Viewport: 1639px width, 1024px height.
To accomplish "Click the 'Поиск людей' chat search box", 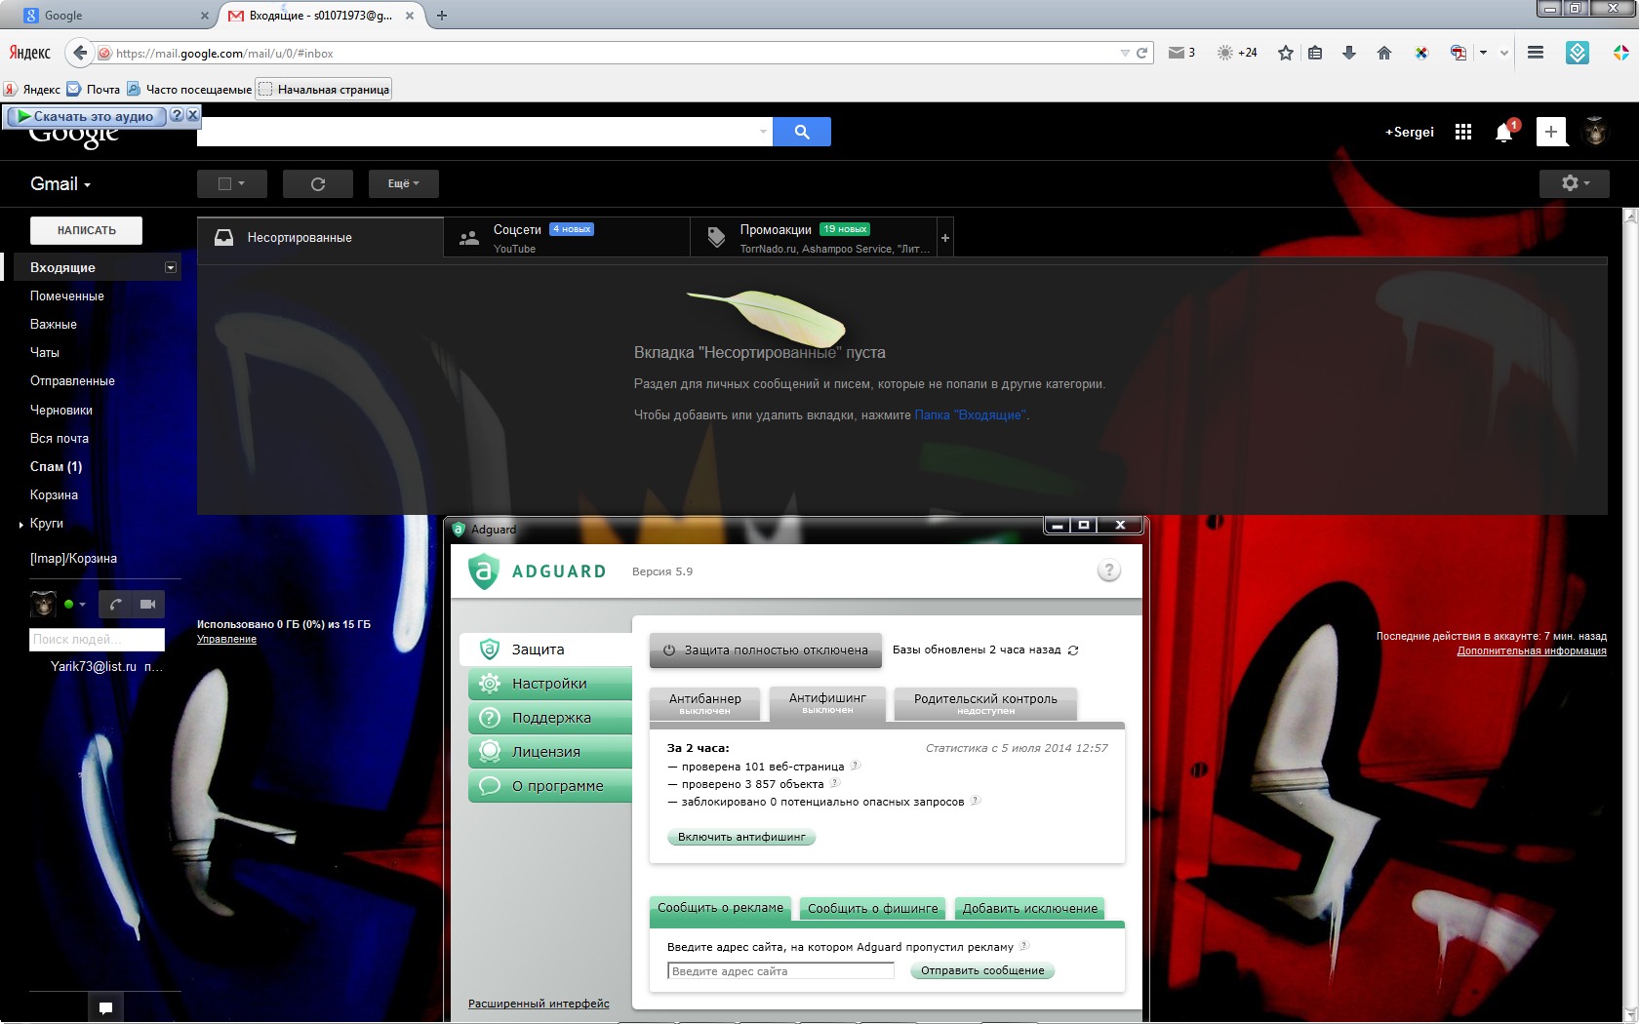I will (97, 639).
